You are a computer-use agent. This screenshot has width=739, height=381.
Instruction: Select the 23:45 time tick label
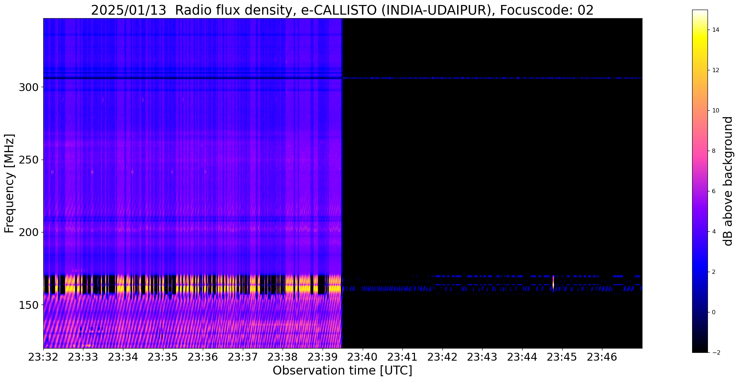tap(562, 357)
